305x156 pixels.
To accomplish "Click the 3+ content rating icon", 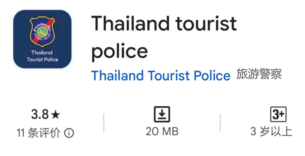I will (278, 114).
